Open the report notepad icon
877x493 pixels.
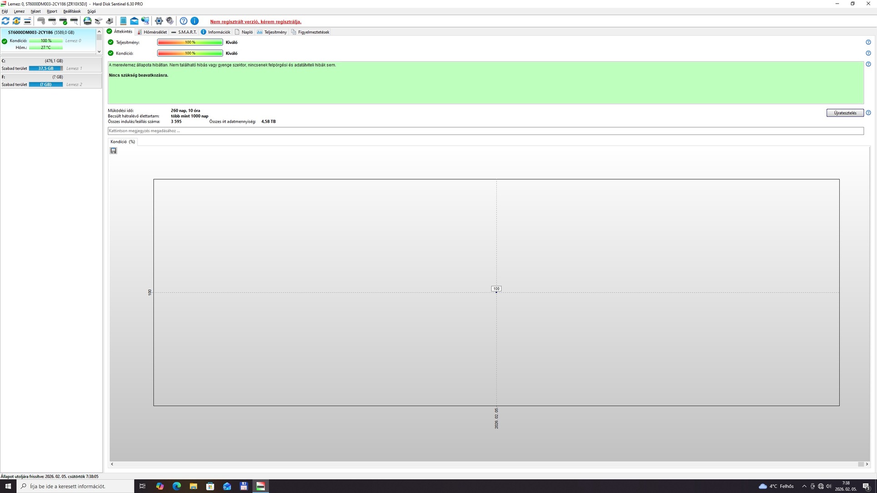(x=123, y=21)
